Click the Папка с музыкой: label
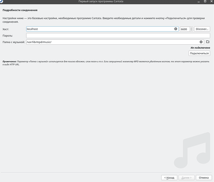This screenshot has width=214, height=182. point(13,42)
